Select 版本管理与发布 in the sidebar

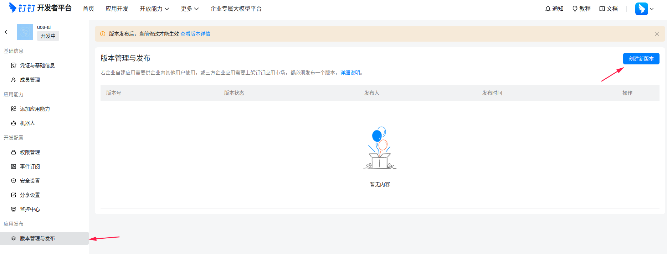tap(44, 238)
